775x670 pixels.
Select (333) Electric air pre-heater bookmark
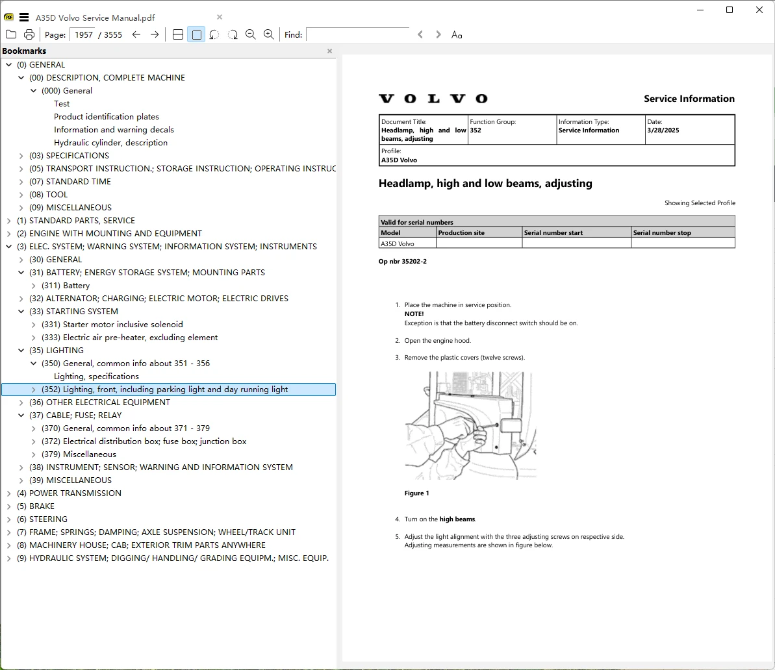point(129,338)
